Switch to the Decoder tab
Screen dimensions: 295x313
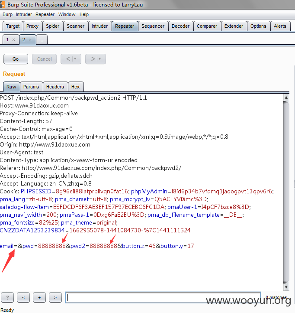(x=181, y=26)
